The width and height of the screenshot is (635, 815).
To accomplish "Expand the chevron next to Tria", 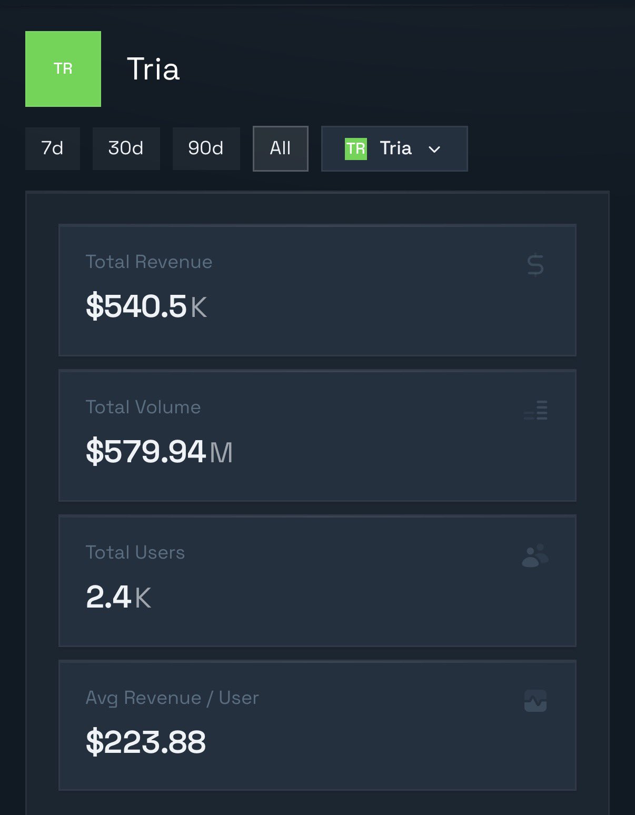I will (x=434, y=150).
